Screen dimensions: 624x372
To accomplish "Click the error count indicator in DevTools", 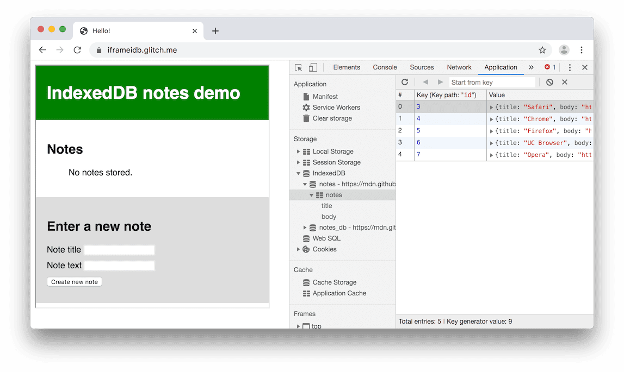I will tap(549, 67).
